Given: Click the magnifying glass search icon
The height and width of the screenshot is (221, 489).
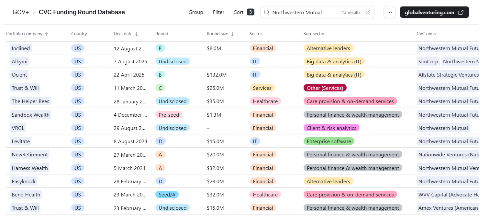Looking at the screenshot, I should (266, 12).
